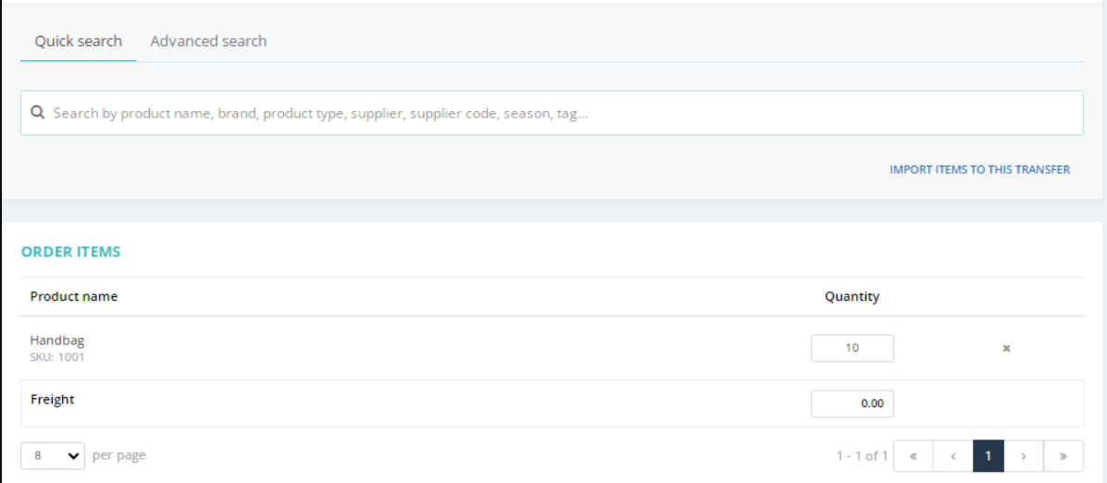
Task: Edit the Handbag quantity field
Action: (852, 348)
